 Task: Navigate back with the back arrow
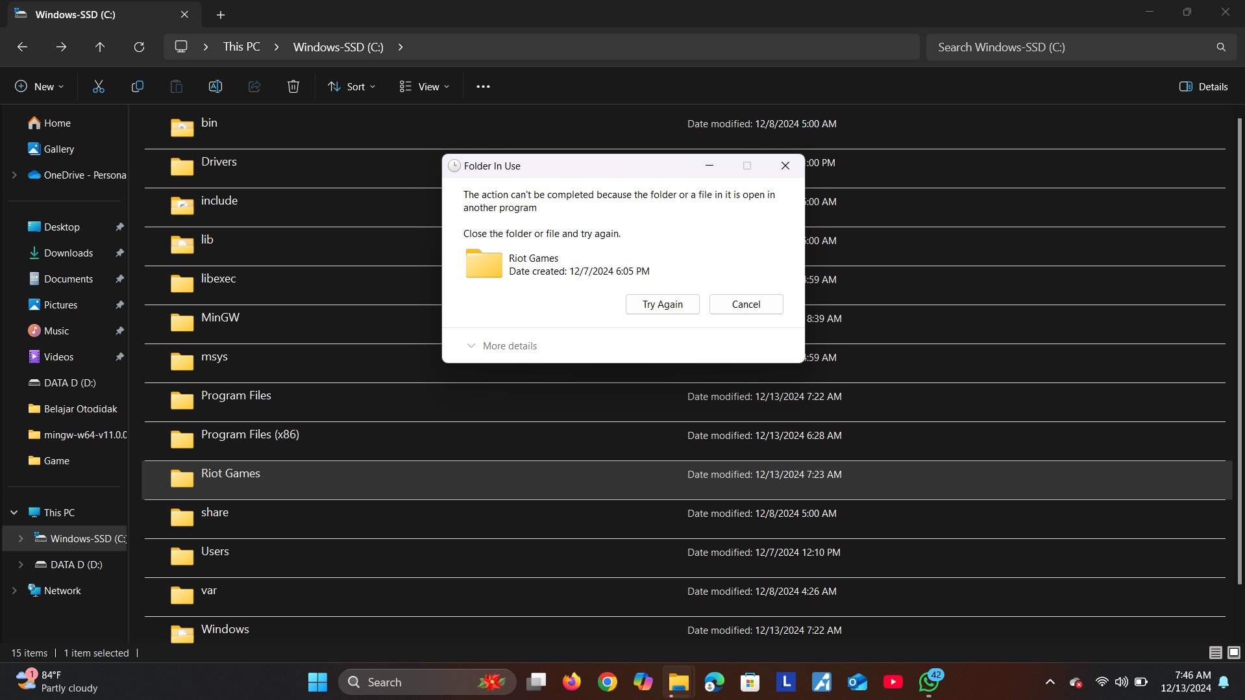tap(22, 47)
